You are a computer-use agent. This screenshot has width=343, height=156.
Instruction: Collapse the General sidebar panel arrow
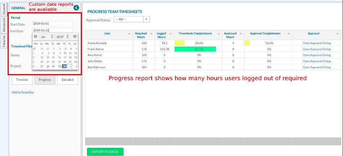(76, 8)
